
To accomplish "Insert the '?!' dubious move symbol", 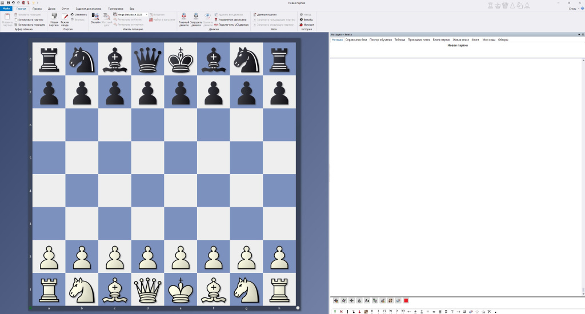I will click(391, 311).
